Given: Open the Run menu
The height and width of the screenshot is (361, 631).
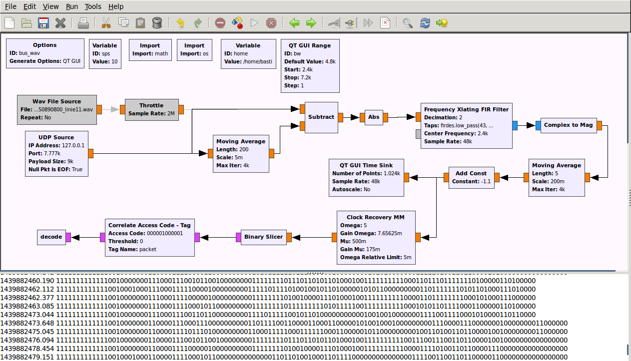Looking at the screenshot, I should tap(72, 6).
